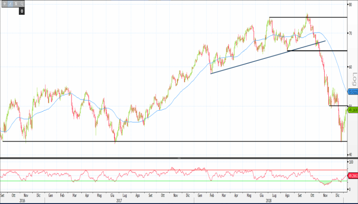Select the line drawing pencil tool

point(10,4)
